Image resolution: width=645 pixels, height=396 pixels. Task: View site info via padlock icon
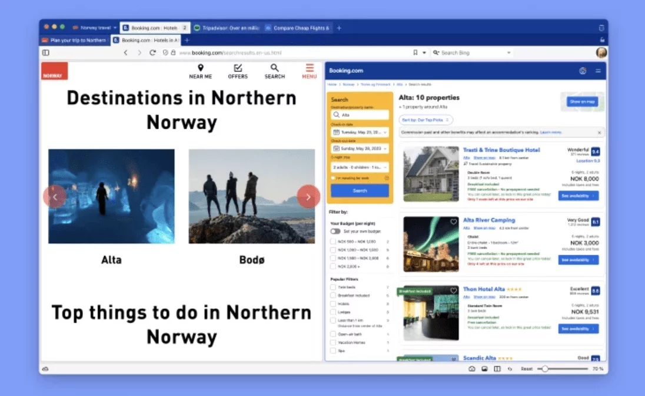pos(173,52)
